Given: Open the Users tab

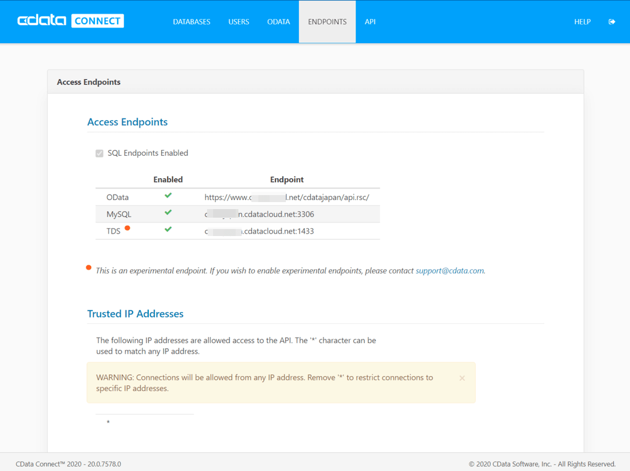Looking at the screenshot, I should [x=238, y=22].
